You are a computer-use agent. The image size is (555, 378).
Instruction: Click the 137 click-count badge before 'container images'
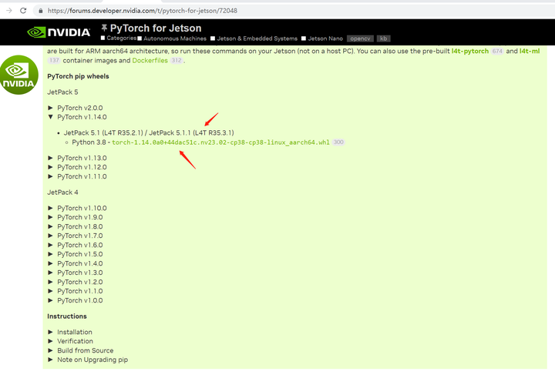pyautogui.click(x=54, y=61)
